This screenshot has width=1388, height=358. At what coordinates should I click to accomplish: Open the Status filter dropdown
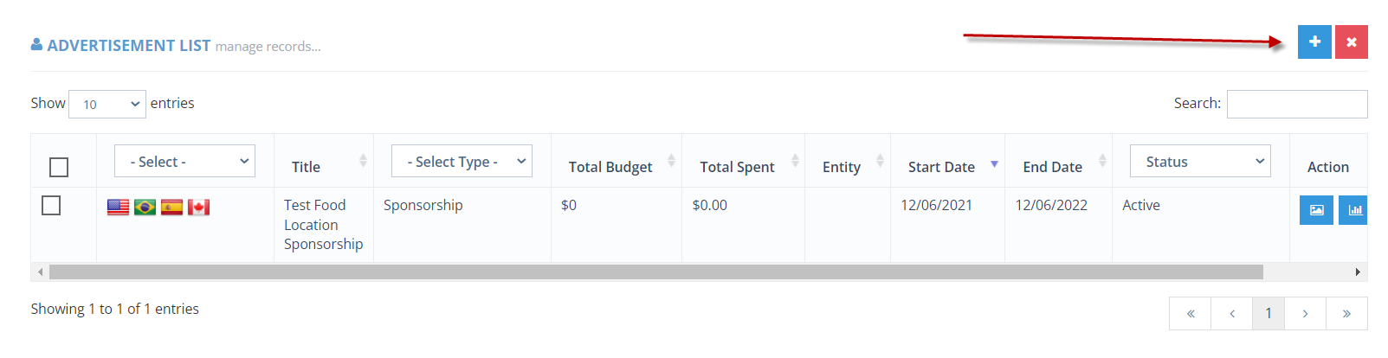(1200, 161)
